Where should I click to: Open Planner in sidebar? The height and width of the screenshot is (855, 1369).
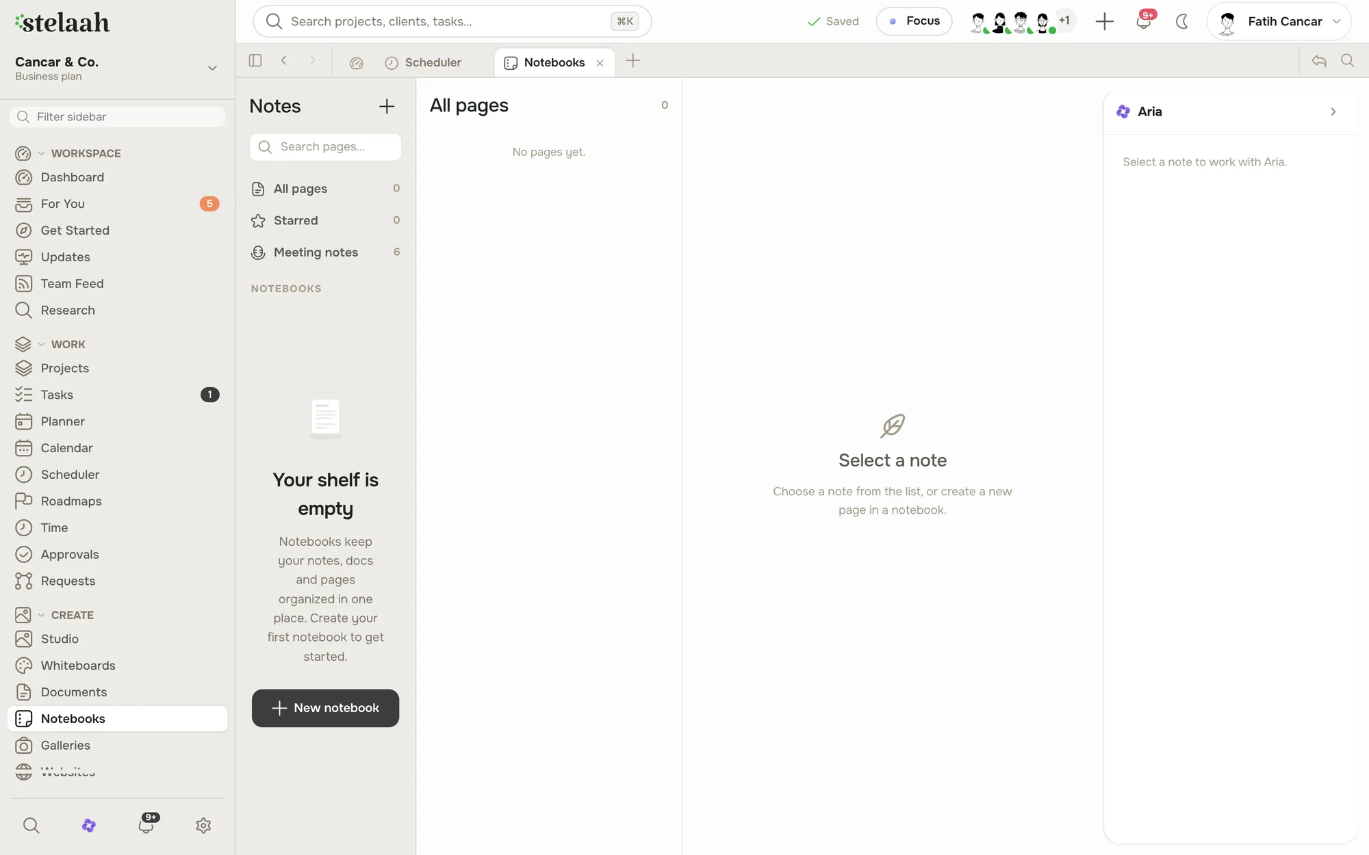point(117,421)
